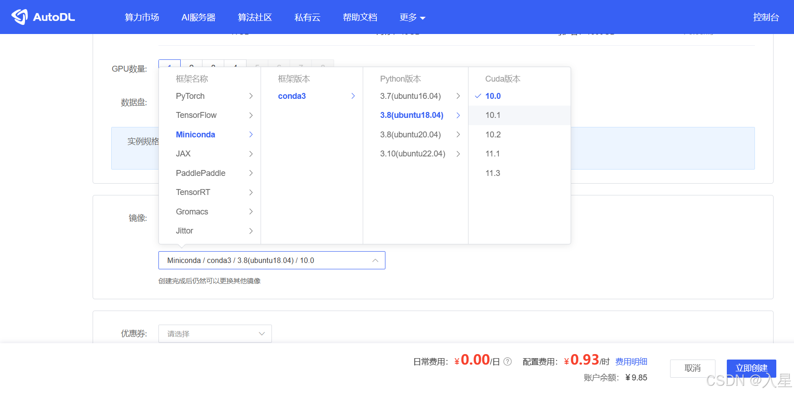Open 帮助文档 navigation item

[x=360, y=17]
